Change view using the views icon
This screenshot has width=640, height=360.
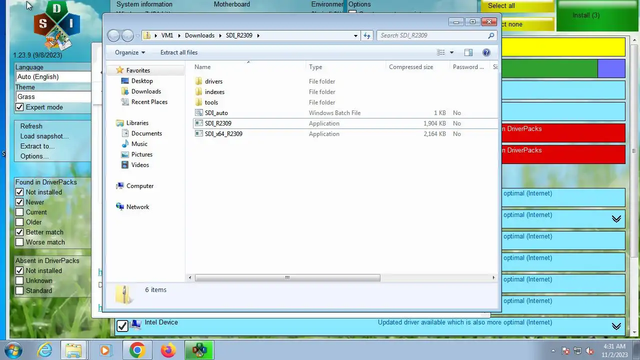click(441, 52)
